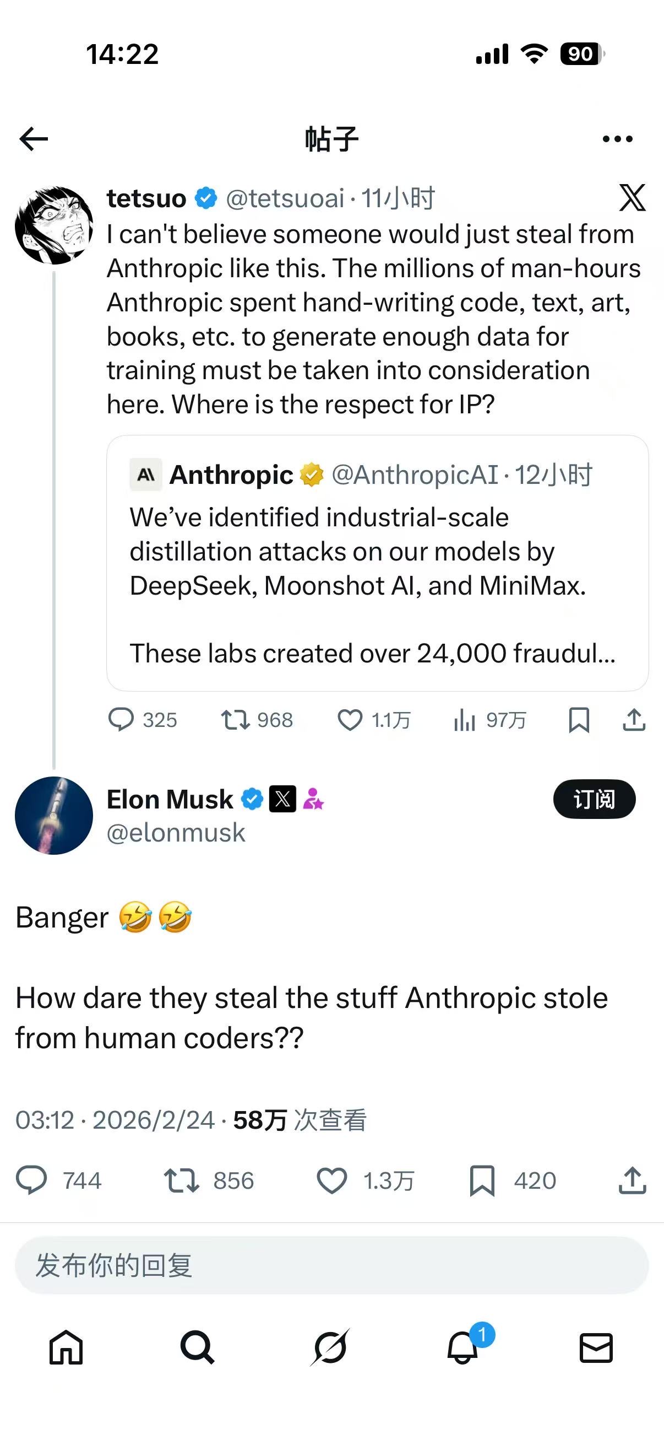This screenshot has height=1445, width=664.
Task: View analytics for tetsuo's post
Action: [465, 720]
